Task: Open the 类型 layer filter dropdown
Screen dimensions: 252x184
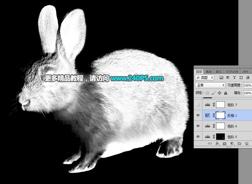Action: 205,78
